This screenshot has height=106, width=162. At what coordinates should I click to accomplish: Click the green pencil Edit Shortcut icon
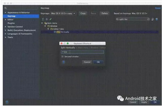[50, 19]
